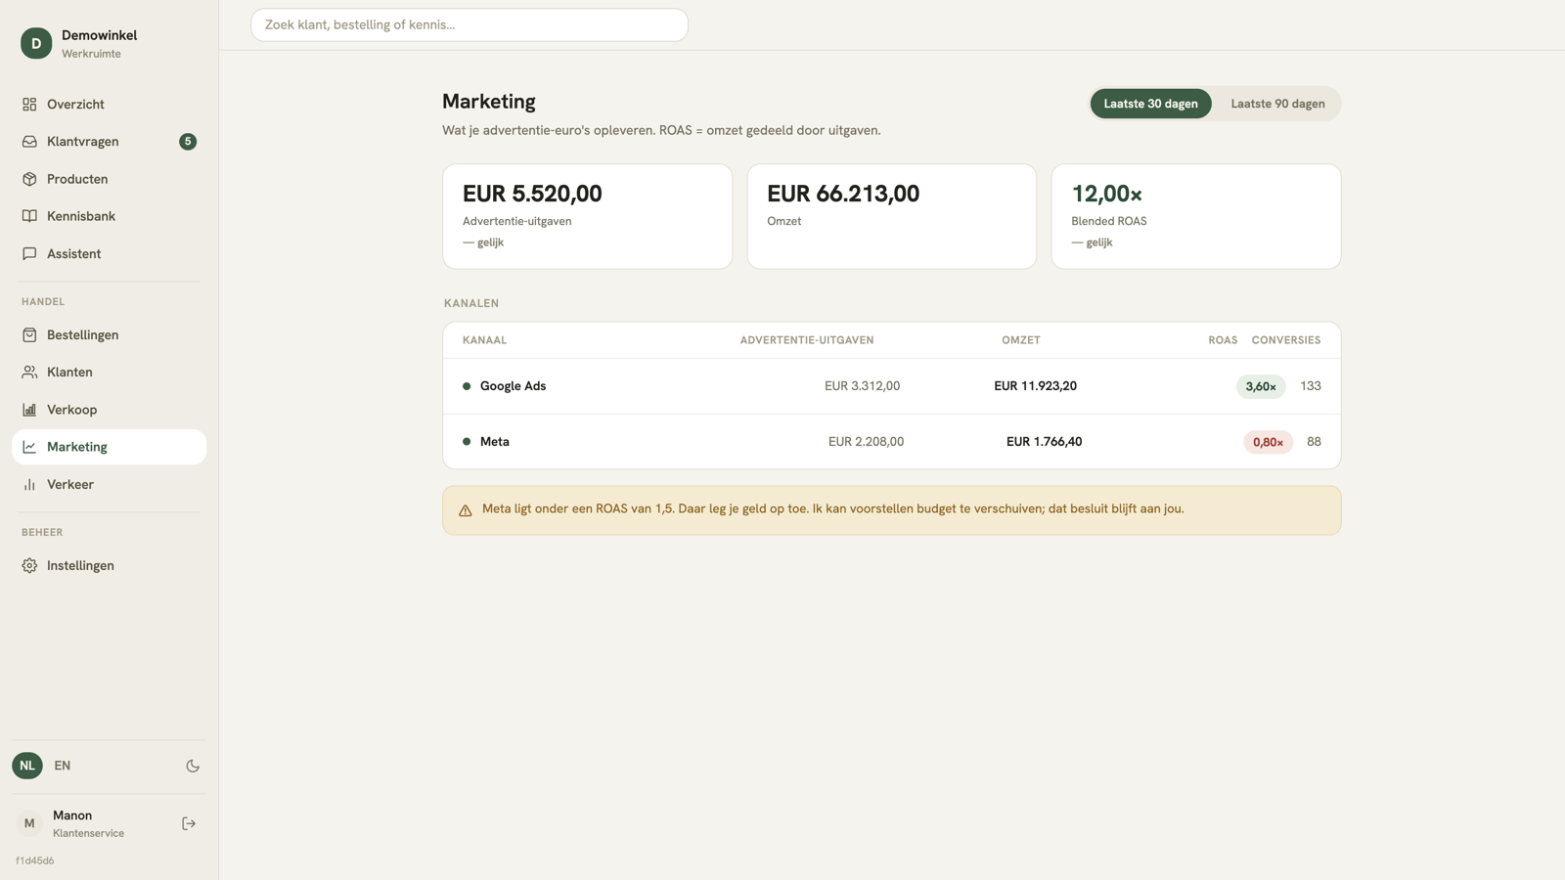
Task: Log out using the exit icon
Action: pos(189,824)
